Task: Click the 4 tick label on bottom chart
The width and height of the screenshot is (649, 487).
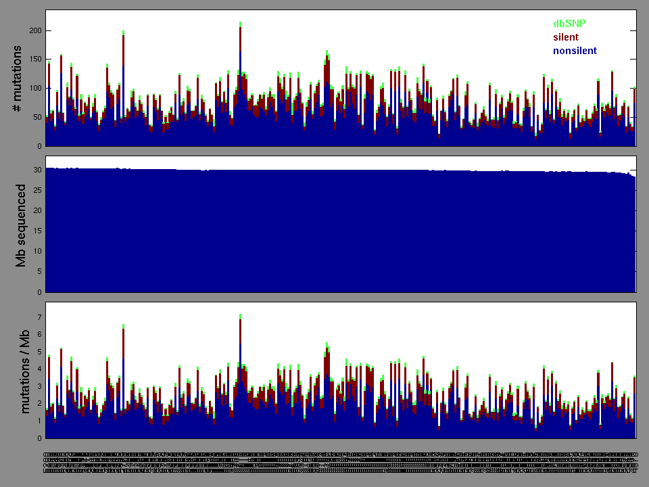Action: tap(40, 369)
